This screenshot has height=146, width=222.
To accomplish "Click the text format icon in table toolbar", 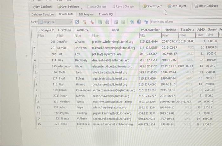I will pos(132,22).
